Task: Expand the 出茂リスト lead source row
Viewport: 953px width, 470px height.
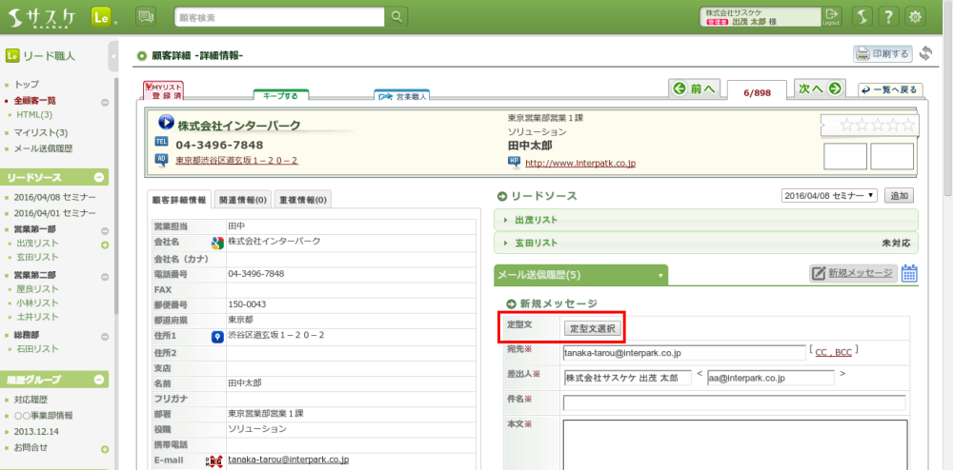Action: click(x=535, y=219)
